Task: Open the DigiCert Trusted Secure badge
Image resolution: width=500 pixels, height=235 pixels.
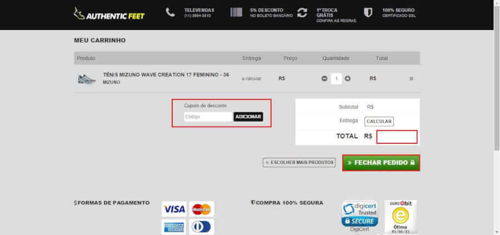Action: coord(359,214)
